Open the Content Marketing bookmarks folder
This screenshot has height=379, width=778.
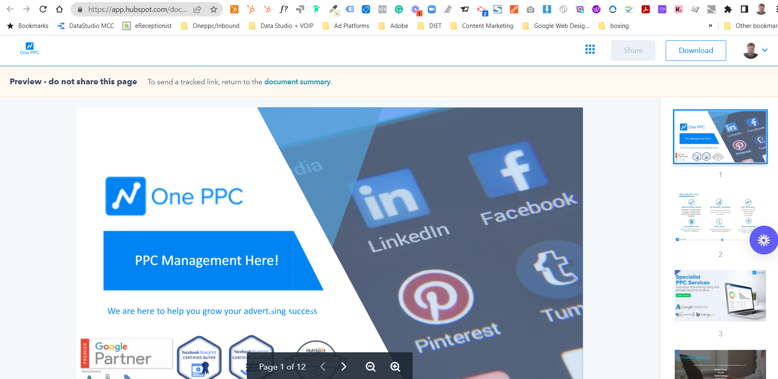click(x=487, y=25)
